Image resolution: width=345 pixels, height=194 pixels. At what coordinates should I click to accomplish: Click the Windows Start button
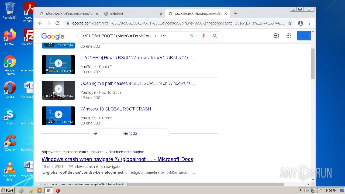pos(8,190)
